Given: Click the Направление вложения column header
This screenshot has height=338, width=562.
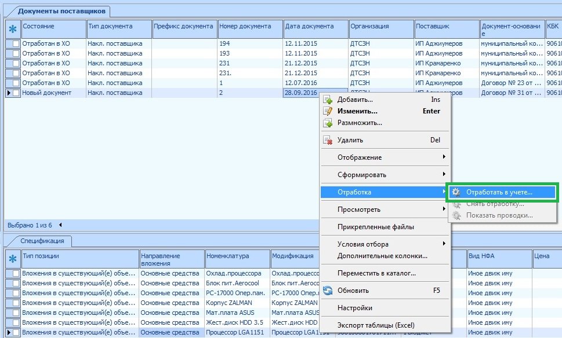Looking at the screenshot, I should [172, 259].
